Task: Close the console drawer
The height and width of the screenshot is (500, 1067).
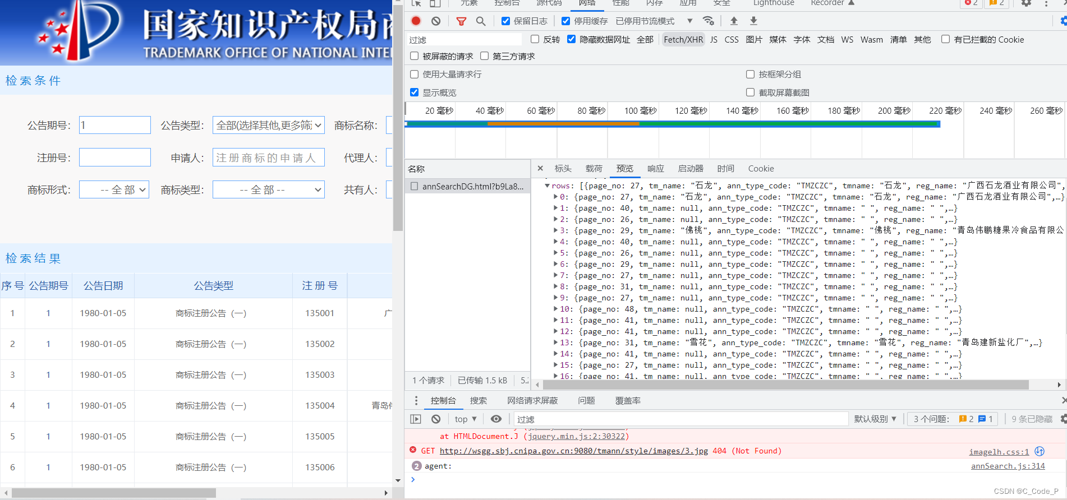Action: pyautogui.click(x=1064, y=400)
